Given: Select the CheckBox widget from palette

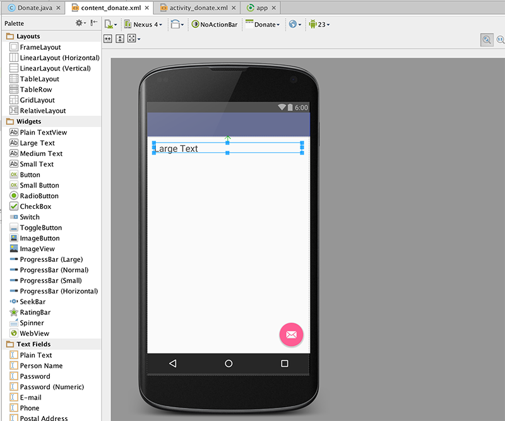Looking at the screenshot, I should 35,206.
